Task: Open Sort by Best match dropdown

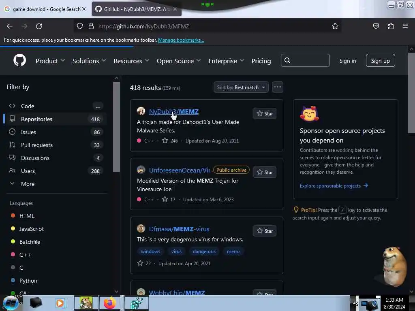Action: point(241,87)
